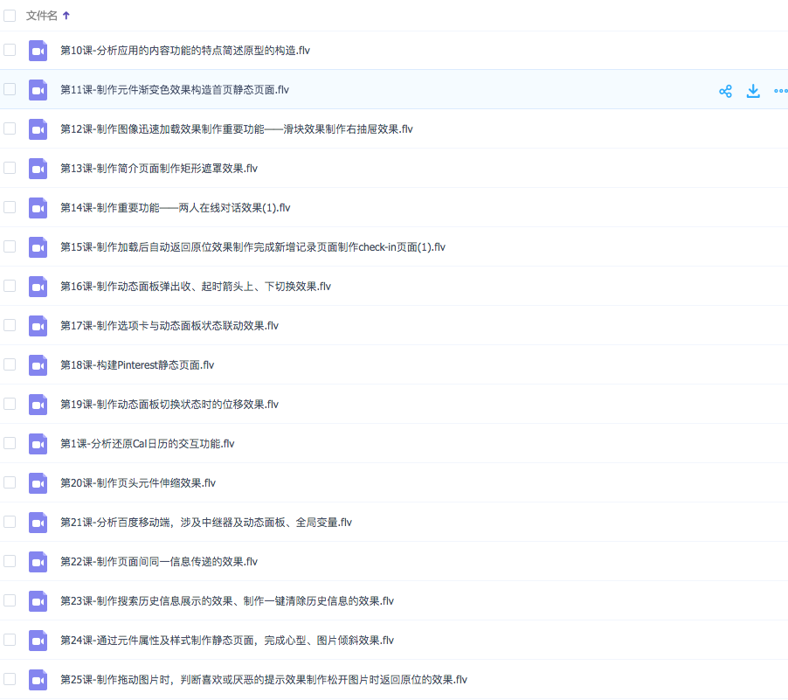
Task: Click the share icon on 第11课 row
Action: [725, 91]
